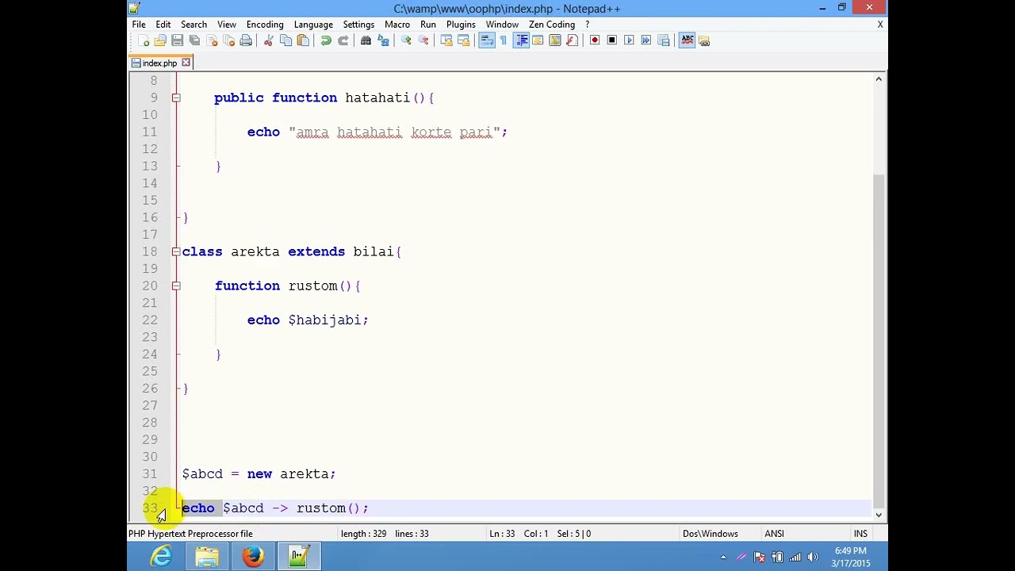Click the Open file toolbar icon

[160, 40]
